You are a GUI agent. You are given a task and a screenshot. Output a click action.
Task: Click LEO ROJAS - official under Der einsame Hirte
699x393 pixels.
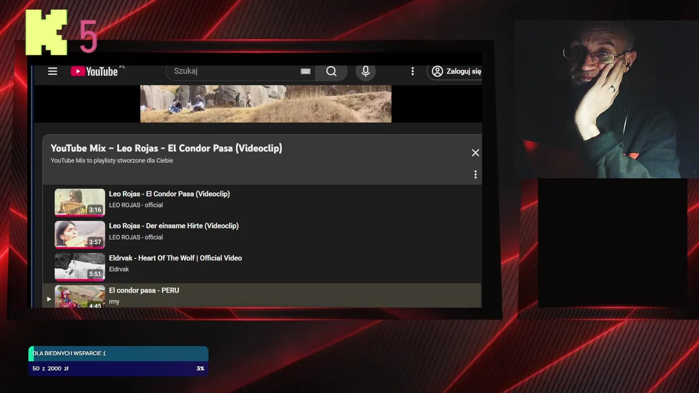(136, 237)
